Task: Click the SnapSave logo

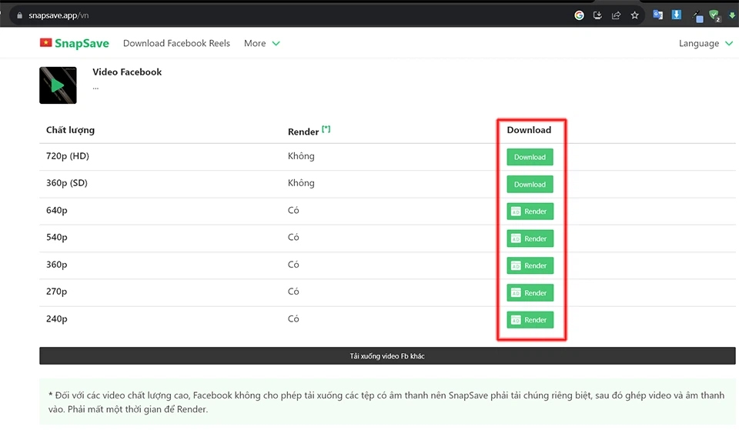Action: click(x=75, y=43)
